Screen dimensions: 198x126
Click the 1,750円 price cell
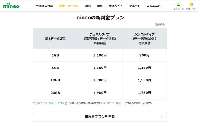point(145,93)
